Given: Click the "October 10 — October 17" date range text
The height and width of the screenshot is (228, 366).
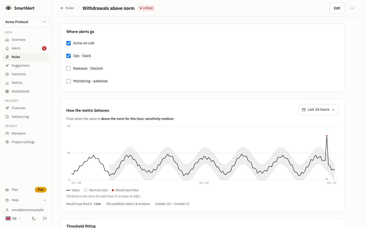Looking at the screenshot, I should tap(172, 204).
